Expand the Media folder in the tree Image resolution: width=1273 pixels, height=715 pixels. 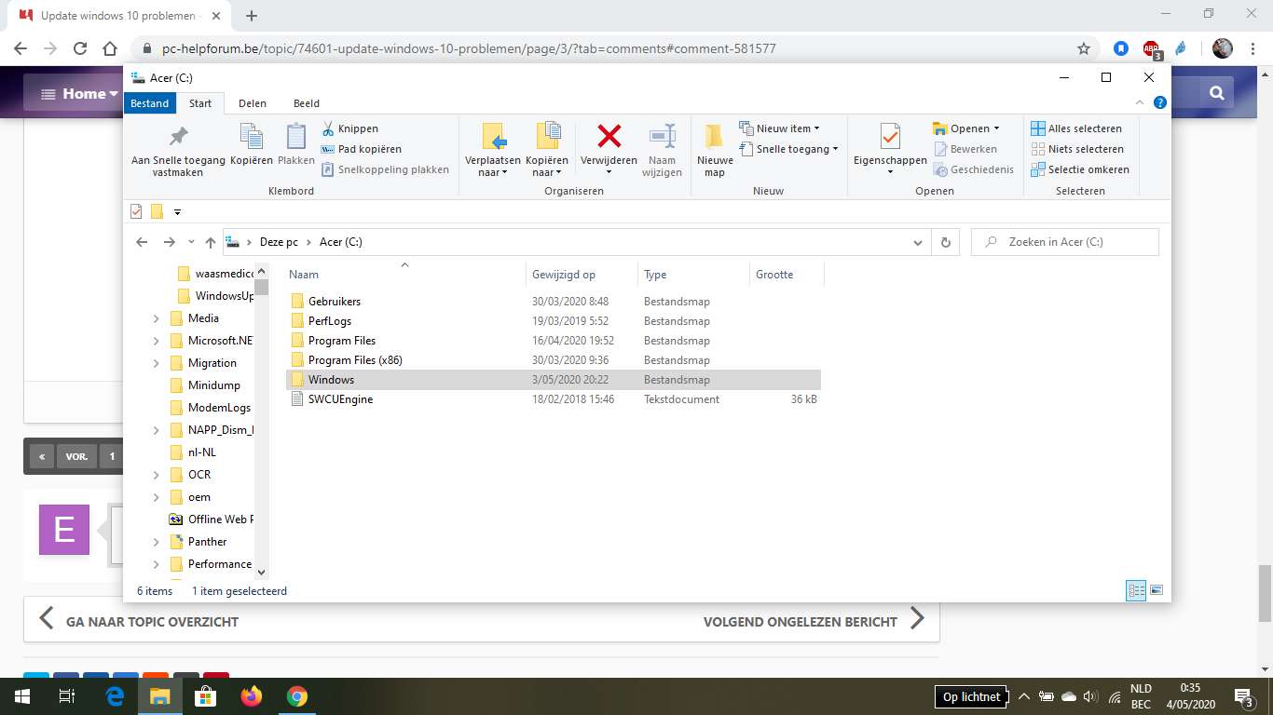[x=156, y=318]
